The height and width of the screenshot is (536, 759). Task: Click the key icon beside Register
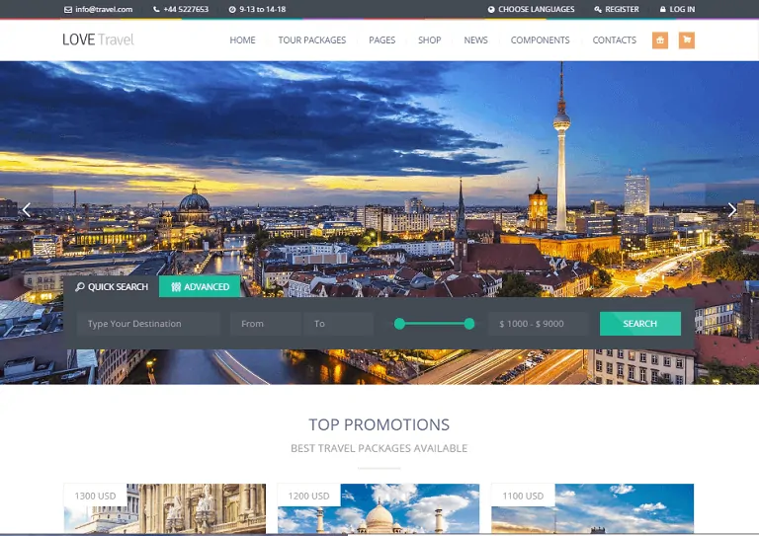pyautogui.click(x=598, y=9)
